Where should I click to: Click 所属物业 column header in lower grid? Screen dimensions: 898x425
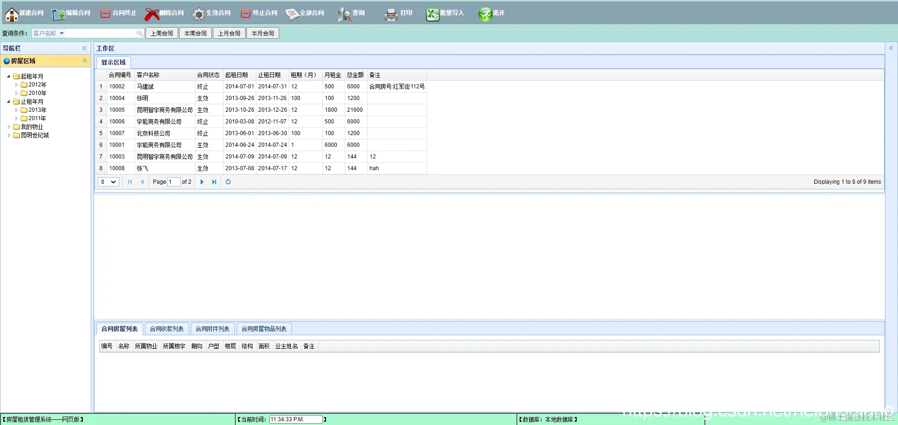point(146,346)
